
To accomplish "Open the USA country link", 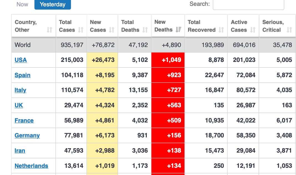I will 21,60.
